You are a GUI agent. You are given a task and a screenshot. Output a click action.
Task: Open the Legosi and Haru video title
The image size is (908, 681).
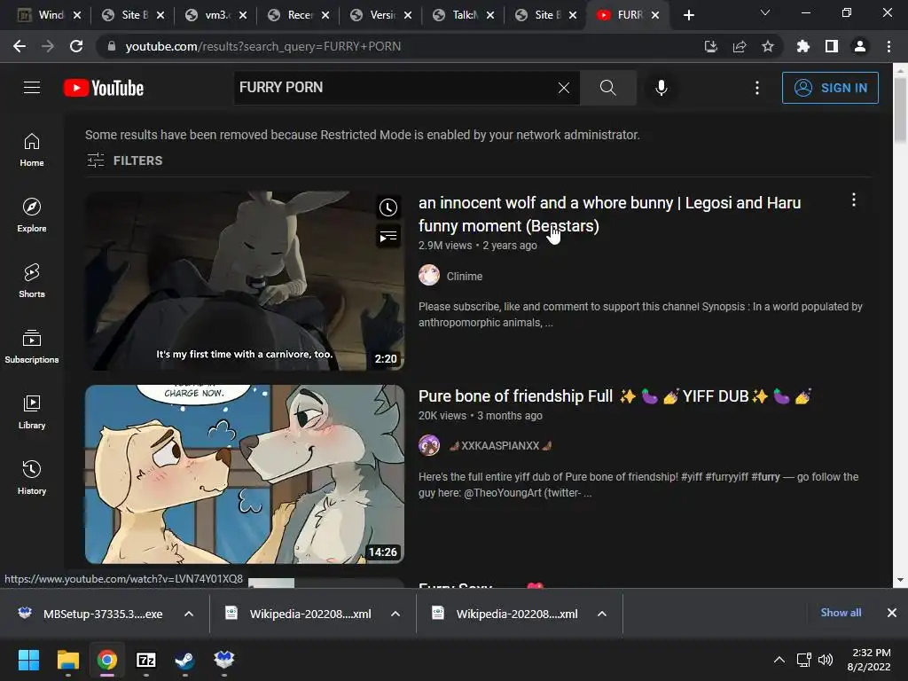610,215
